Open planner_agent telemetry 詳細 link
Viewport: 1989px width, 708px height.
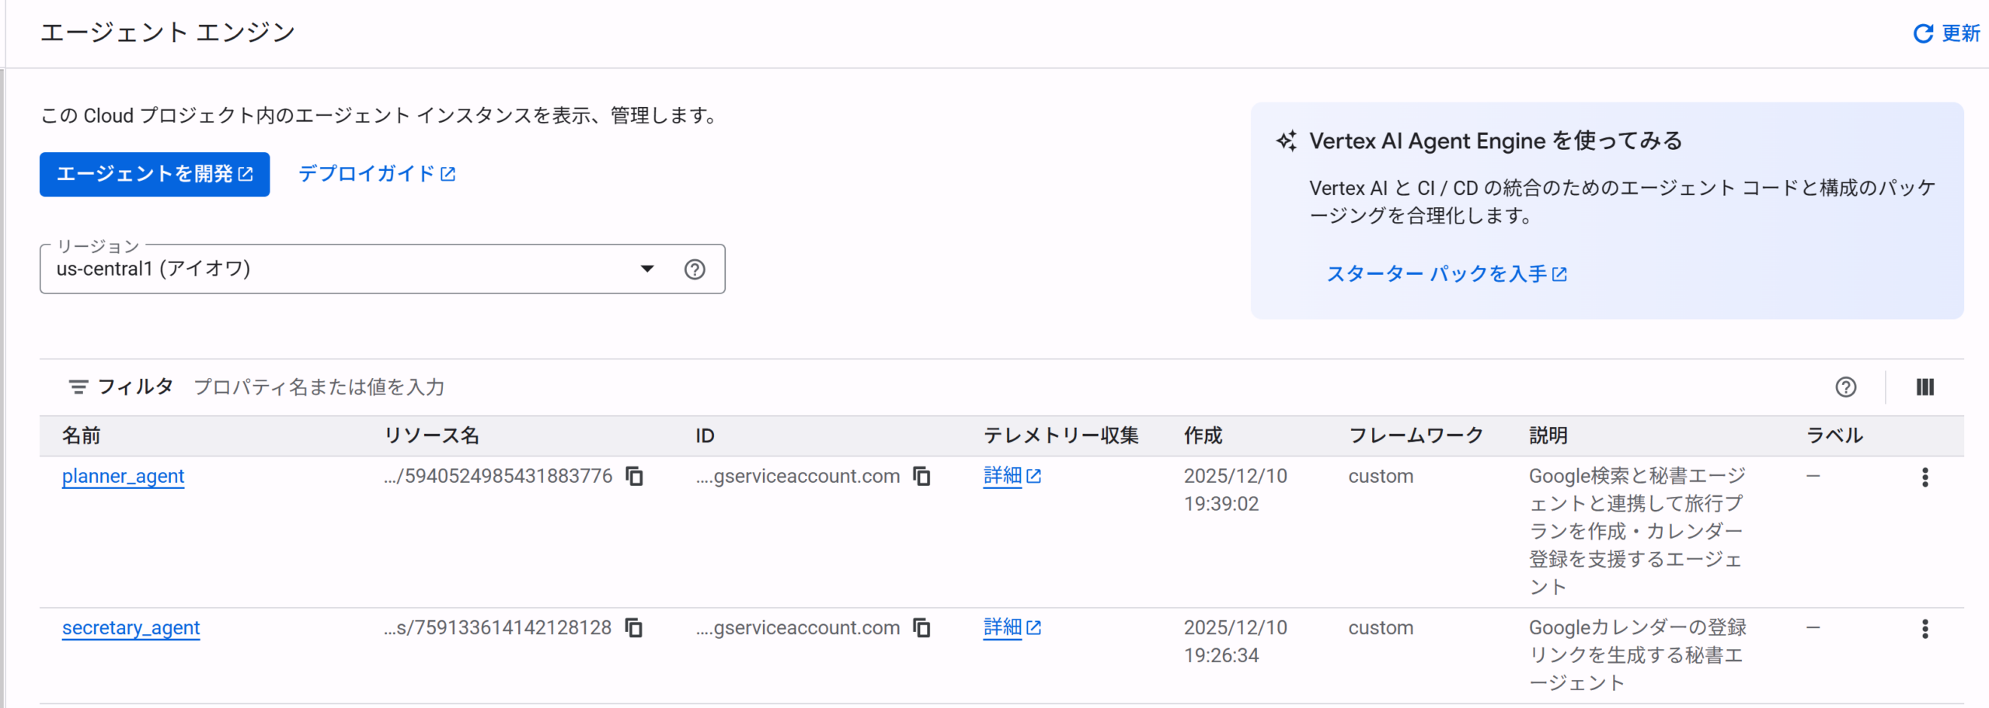[x=1011, y=475]
